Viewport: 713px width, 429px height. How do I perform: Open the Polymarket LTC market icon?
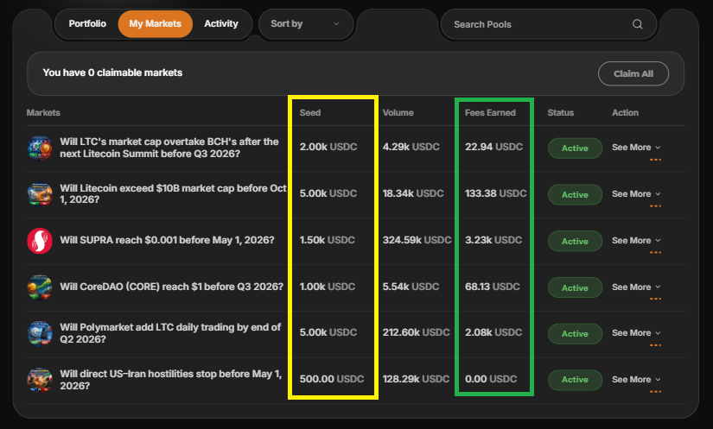click(40, 334)
